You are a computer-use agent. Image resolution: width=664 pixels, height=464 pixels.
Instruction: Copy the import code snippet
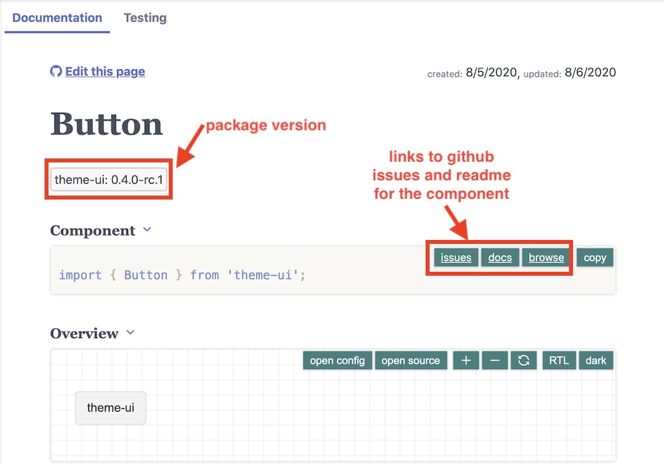(x=595, y=257)
